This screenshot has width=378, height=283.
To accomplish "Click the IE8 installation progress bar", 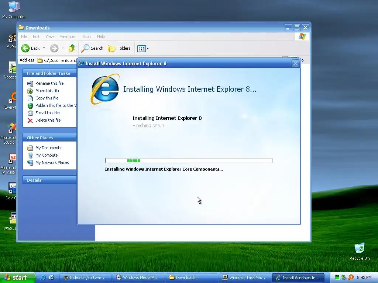I will coord(189,161).
